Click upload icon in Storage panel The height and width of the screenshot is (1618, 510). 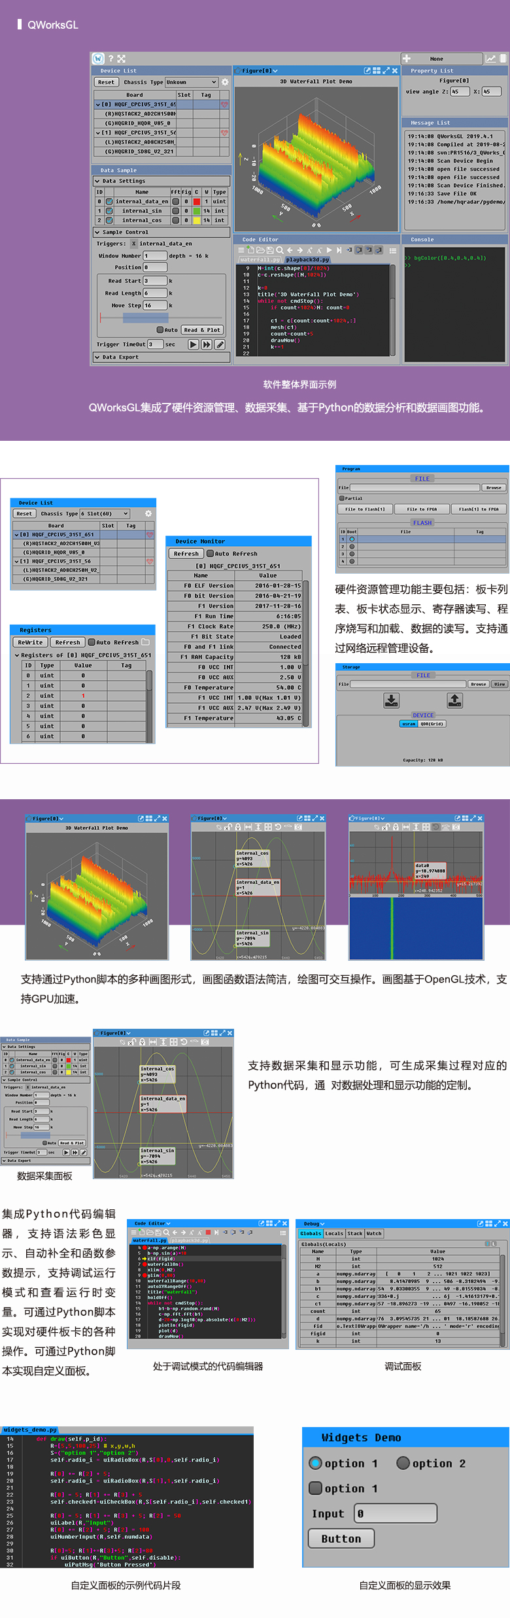pos(454,700)
